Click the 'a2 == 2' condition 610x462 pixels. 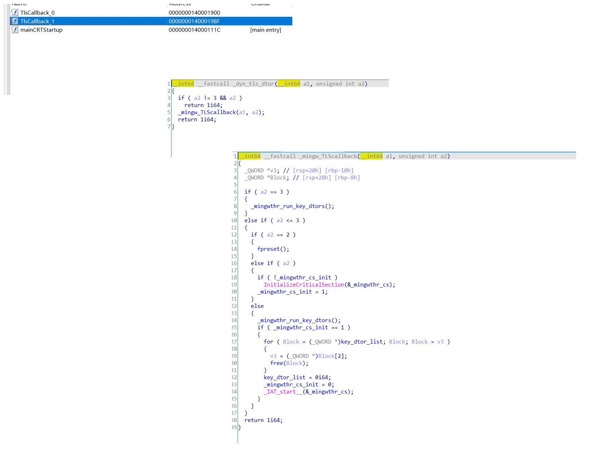tap(278, 235)
